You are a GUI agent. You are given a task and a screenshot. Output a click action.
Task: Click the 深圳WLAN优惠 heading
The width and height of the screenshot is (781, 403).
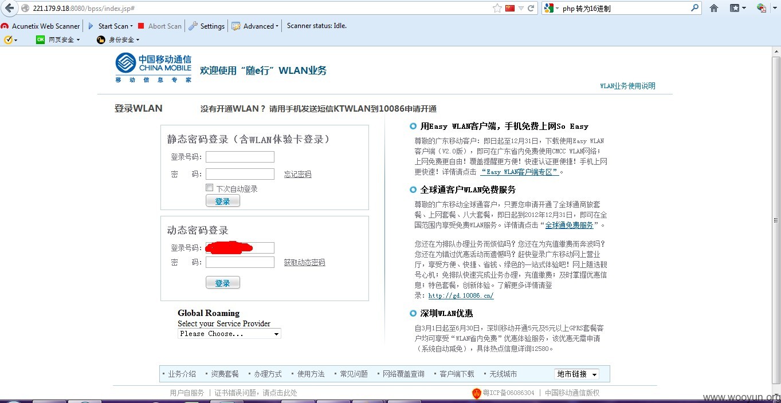click(x=446, y=313)
